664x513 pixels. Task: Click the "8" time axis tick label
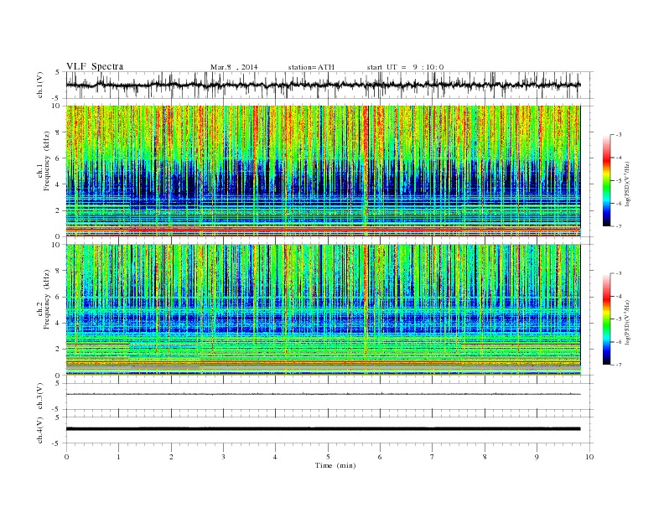(485, 457)
